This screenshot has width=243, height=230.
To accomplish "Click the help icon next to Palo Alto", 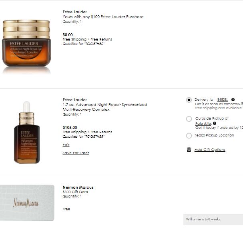I will point(215,123).
